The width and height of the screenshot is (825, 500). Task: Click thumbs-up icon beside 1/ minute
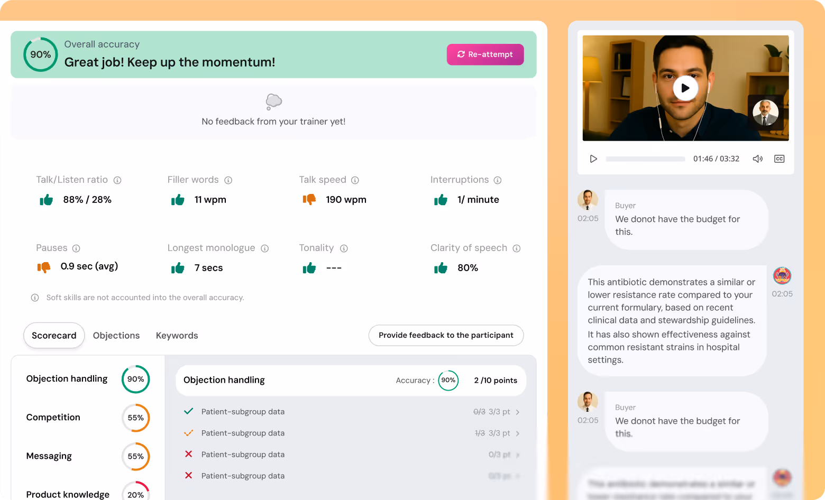click(x=441, y=200)
